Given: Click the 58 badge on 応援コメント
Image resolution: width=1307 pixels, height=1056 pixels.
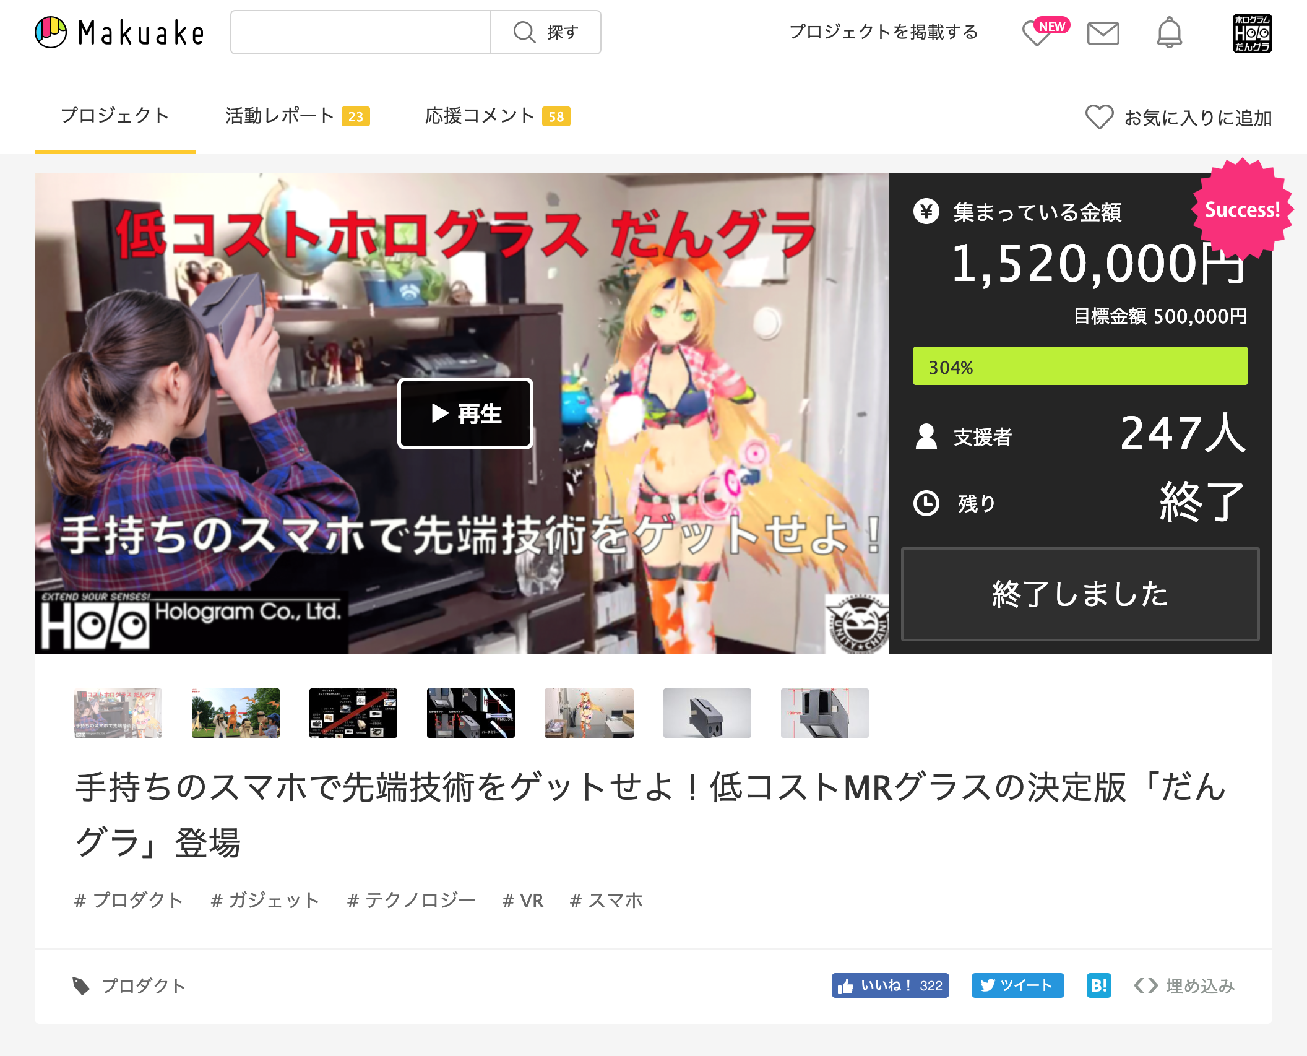Looking at the screenshot, I should (556, 117).
